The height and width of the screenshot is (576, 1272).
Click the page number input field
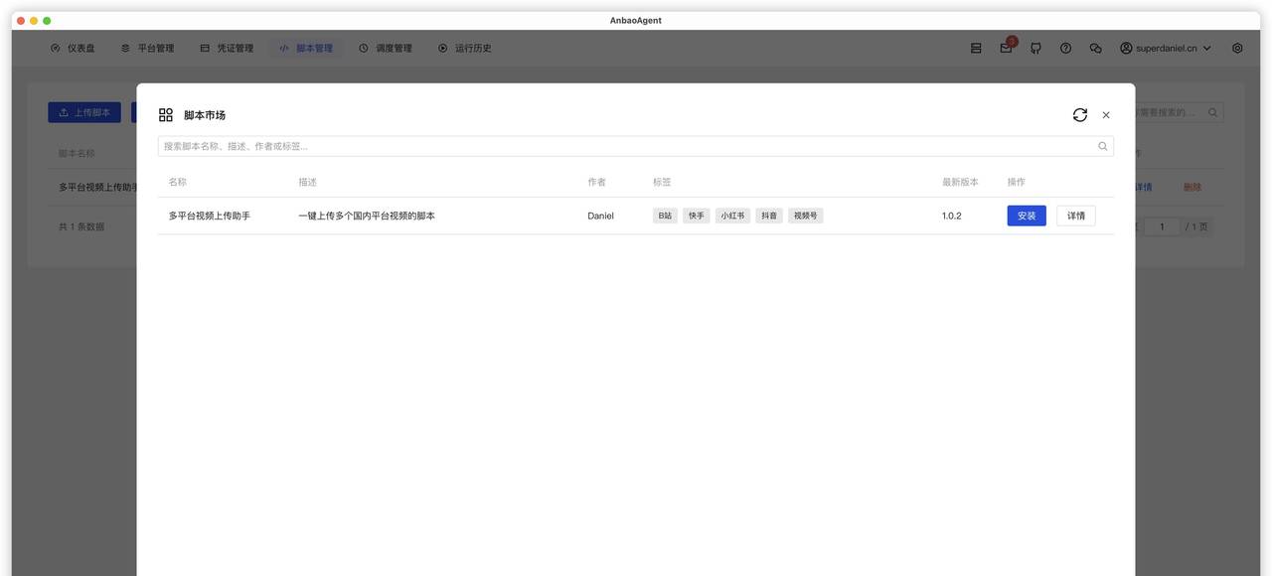coord(1161,224)
